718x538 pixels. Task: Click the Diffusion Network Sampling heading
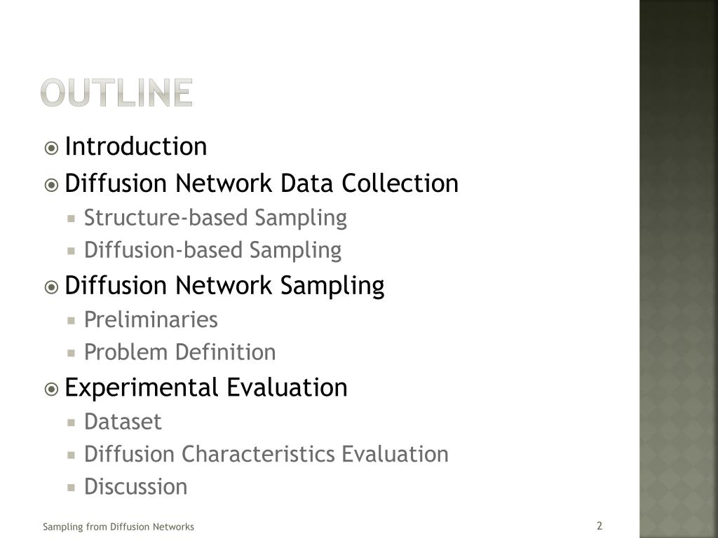(224, 287)
